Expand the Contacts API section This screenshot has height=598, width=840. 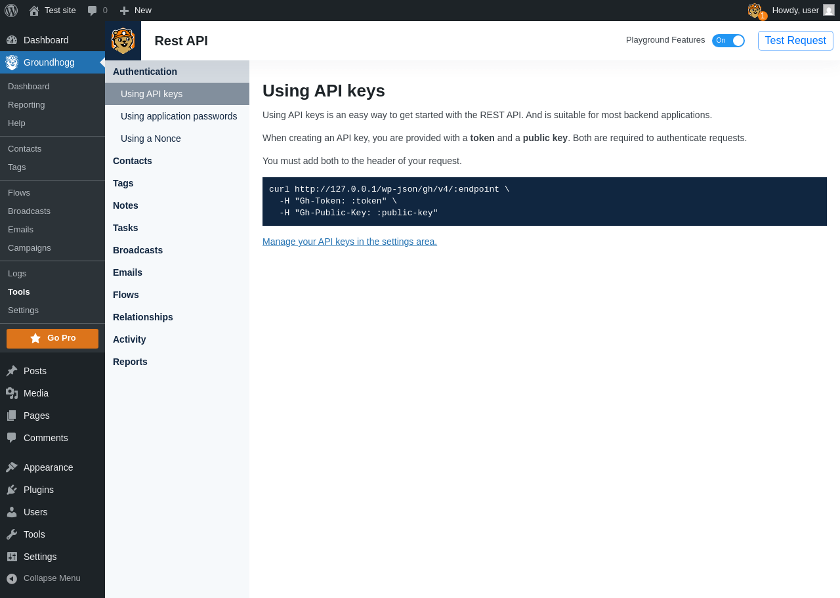coord(133,161)
